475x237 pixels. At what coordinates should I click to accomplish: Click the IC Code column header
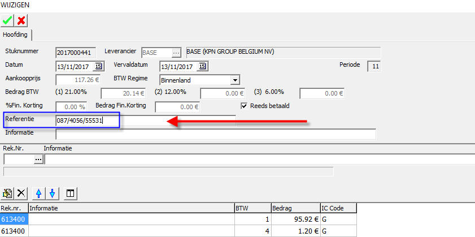coord(338,208)
